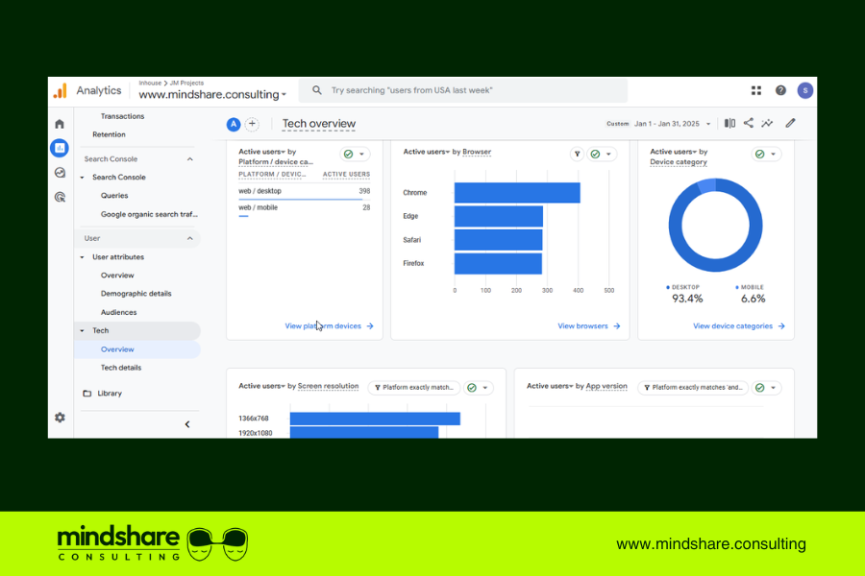Image resolution: width=865 pixels, height=576 pixels.
Task: Click the search field 'Try searching'
Action: coord(463,90)
